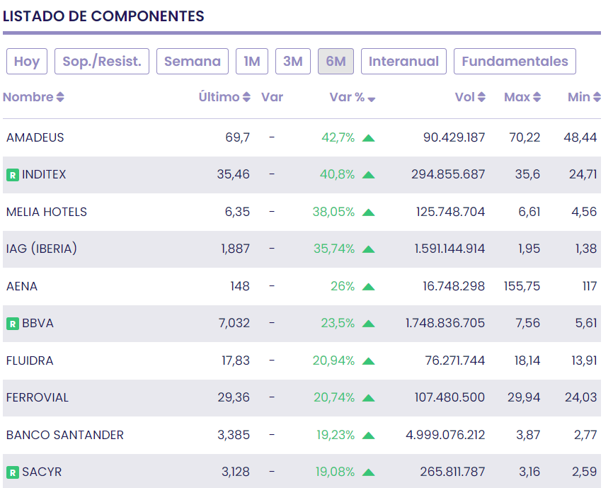Select the 1M period tab

tap(252, 62)
